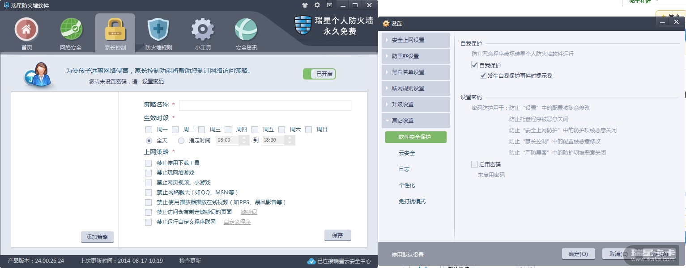
Task: Open the 首页 home icon
Action: click(x=26, y=30)
